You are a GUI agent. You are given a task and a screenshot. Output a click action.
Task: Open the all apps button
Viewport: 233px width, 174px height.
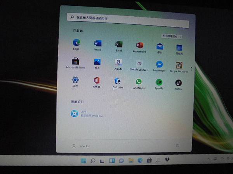tap(172, 36)
